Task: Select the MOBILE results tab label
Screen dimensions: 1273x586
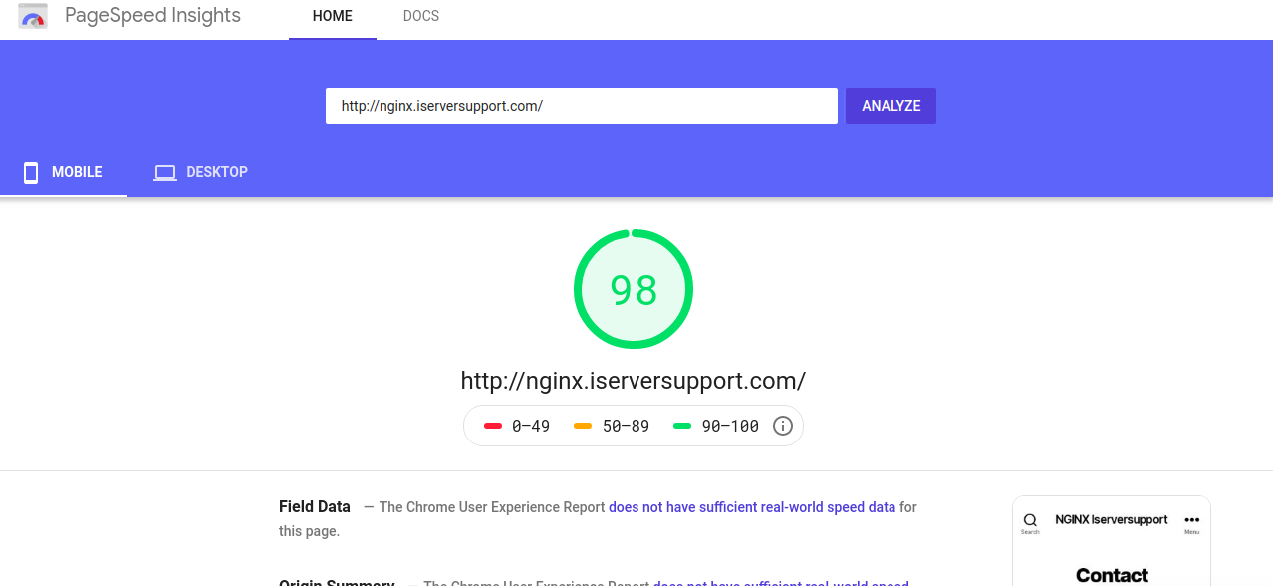Action: pos(77,172)
